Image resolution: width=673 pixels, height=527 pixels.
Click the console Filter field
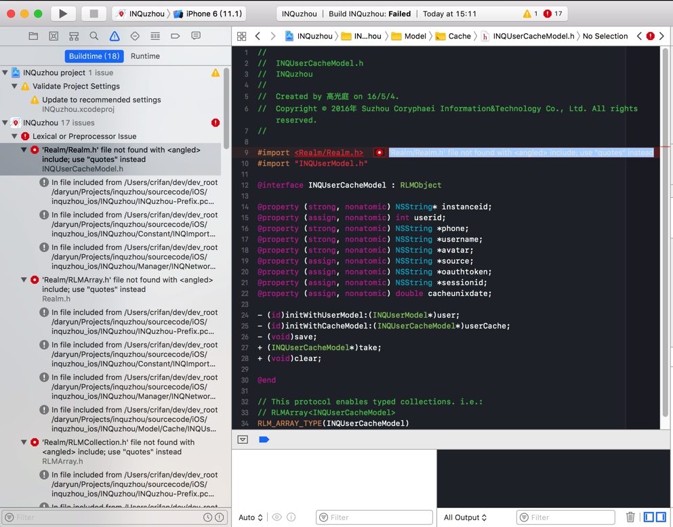coord(566,517)
